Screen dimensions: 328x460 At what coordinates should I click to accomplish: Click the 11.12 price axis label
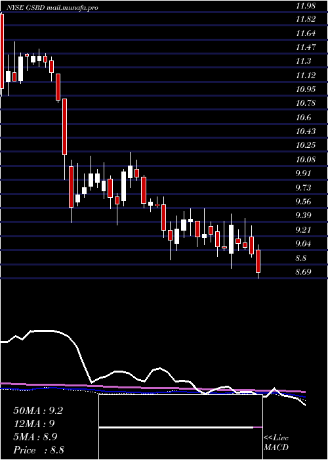tap(306, 76)
